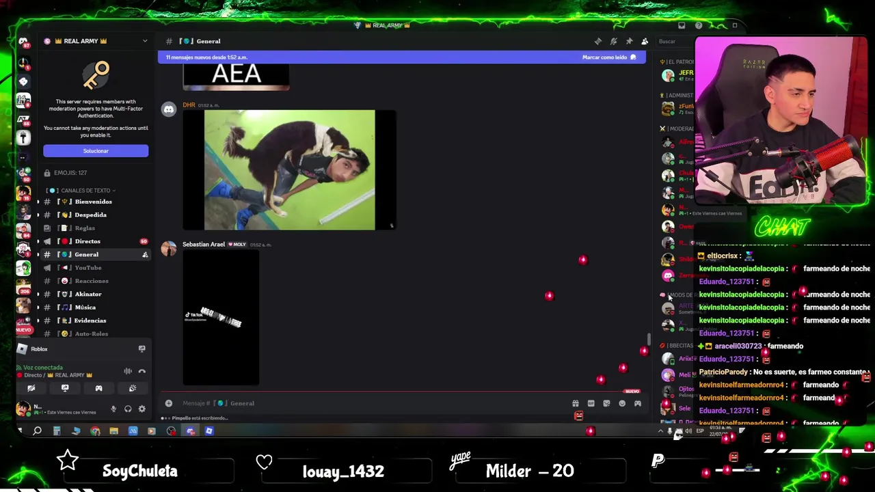Start an activity with game controller button
Image resolution: width=875 pixels, height=492 pixels.
(x=98, y=388)
